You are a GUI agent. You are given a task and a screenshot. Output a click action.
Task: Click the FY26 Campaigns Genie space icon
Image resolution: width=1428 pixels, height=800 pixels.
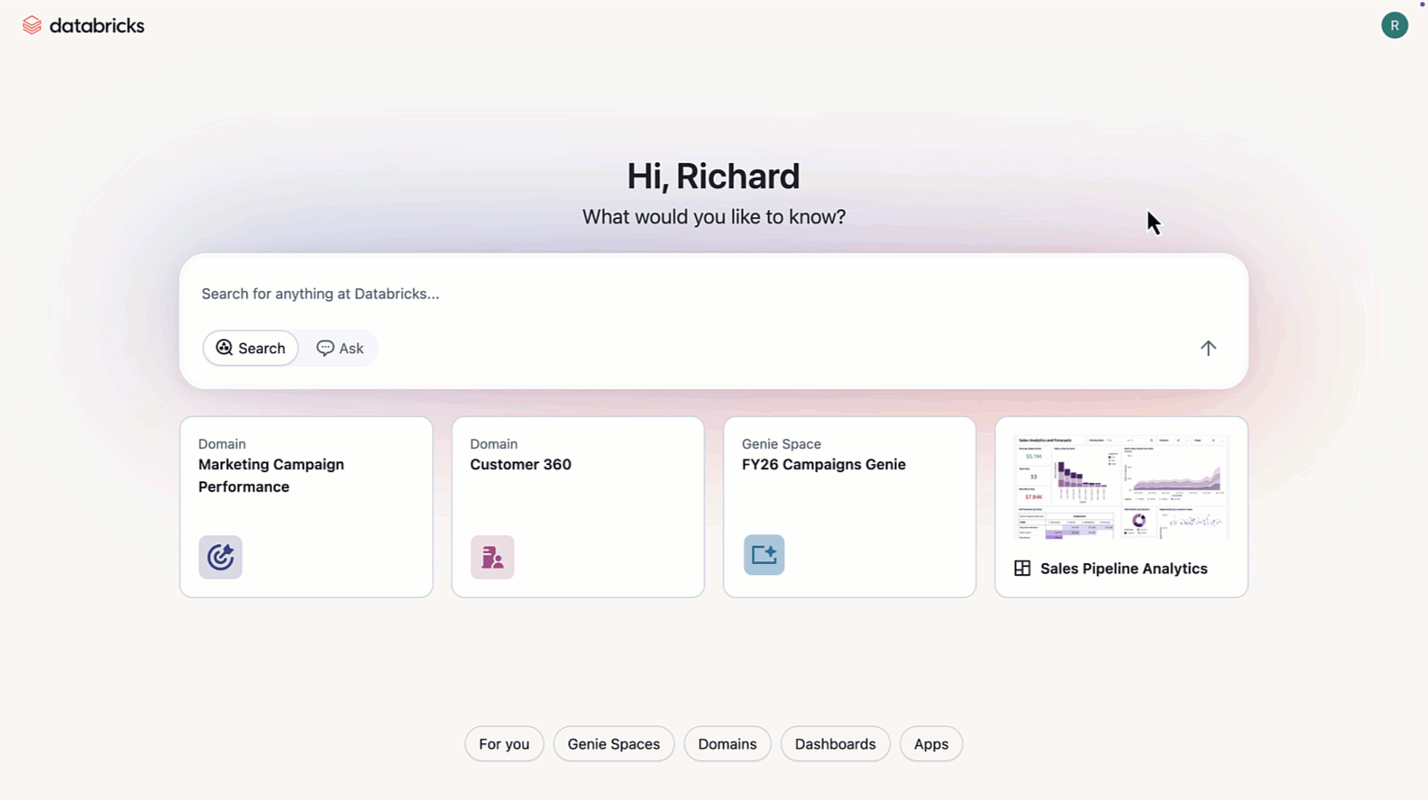pos(764,555)
